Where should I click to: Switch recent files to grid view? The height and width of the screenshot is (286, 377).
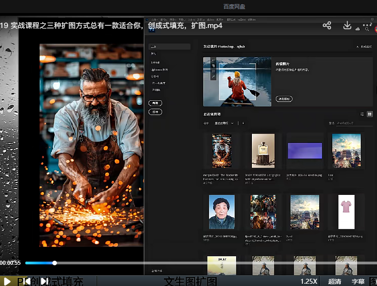click(x=369, y=114)
